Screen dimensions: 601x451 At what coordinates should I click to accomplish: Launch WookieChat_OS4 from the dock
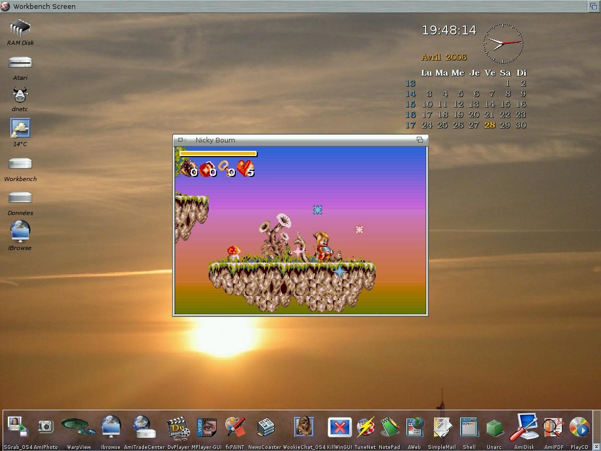coord(304,426)
